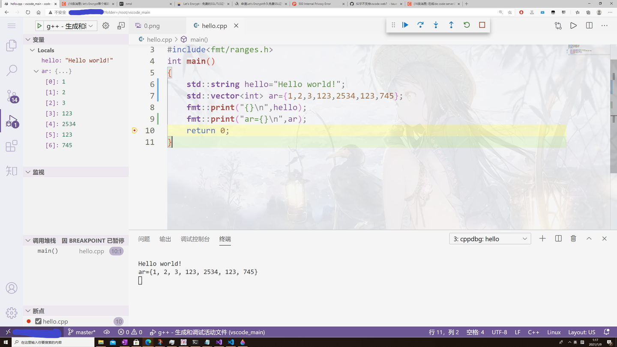Kill the terminal with the trash icon
The image size is (617, 347).
[573, 239]
